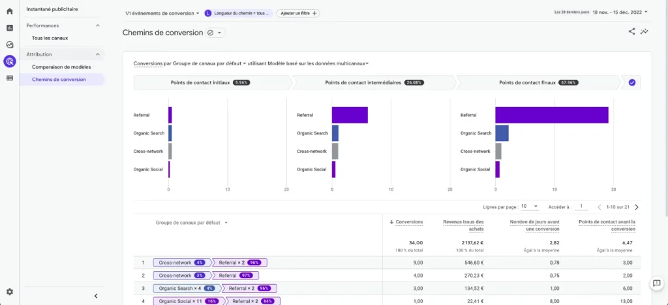Click the share report icon
Screen dimensions: 668x305
coord(631,31)
